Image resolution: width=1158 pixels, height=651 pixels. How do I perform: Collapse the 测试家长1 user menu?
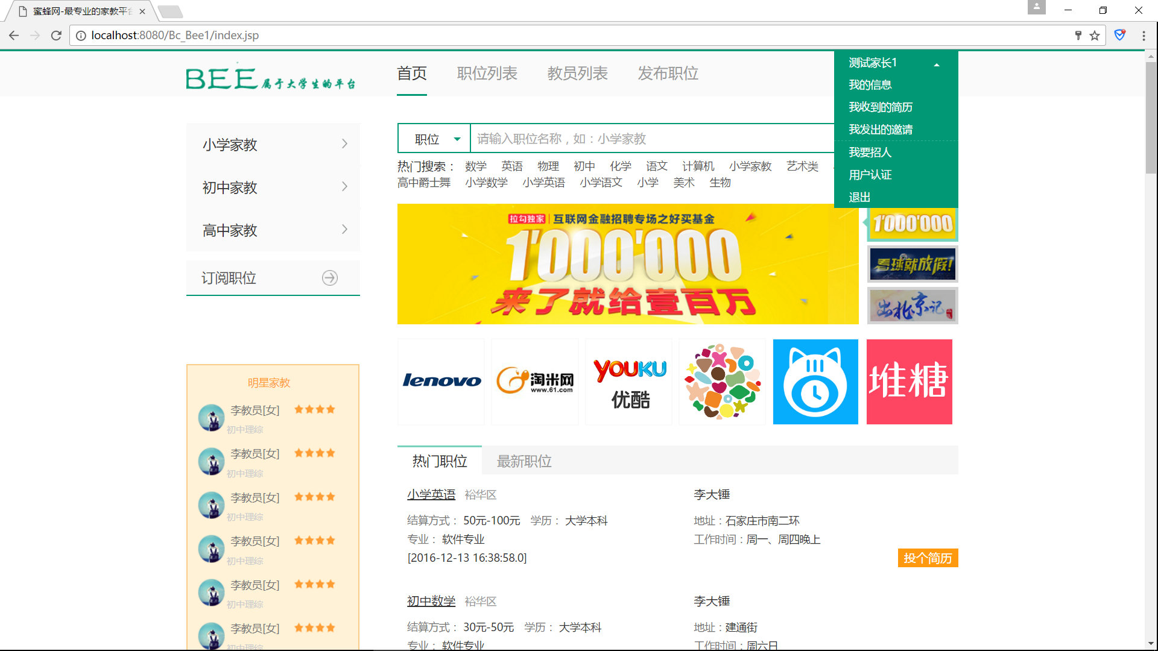point(937,64)
